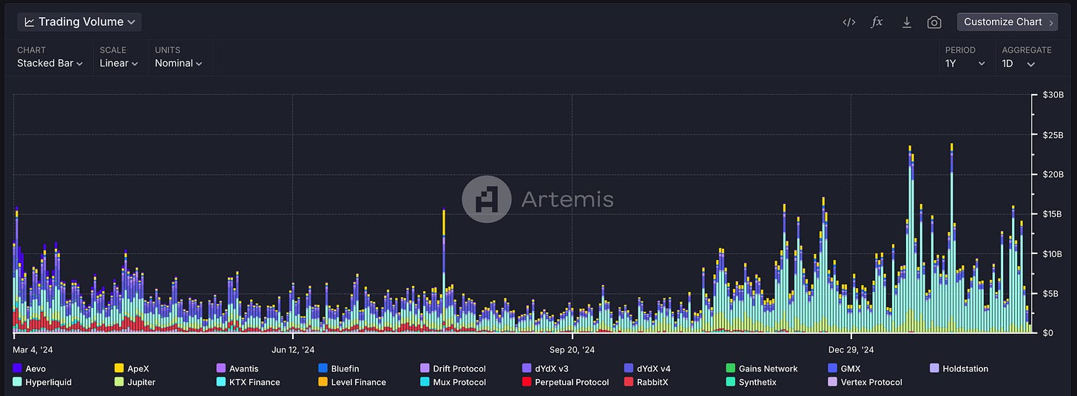The image size is (1077, 396).
Task: Download the chart data
Action: pos(906,22)
